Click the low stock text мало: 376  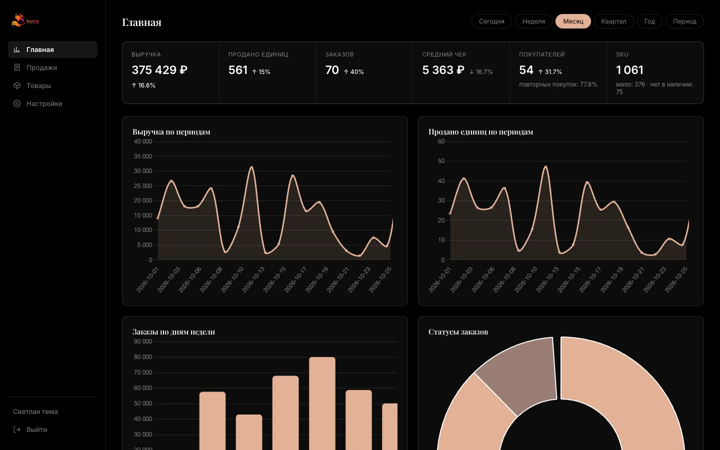pos(630,84)
